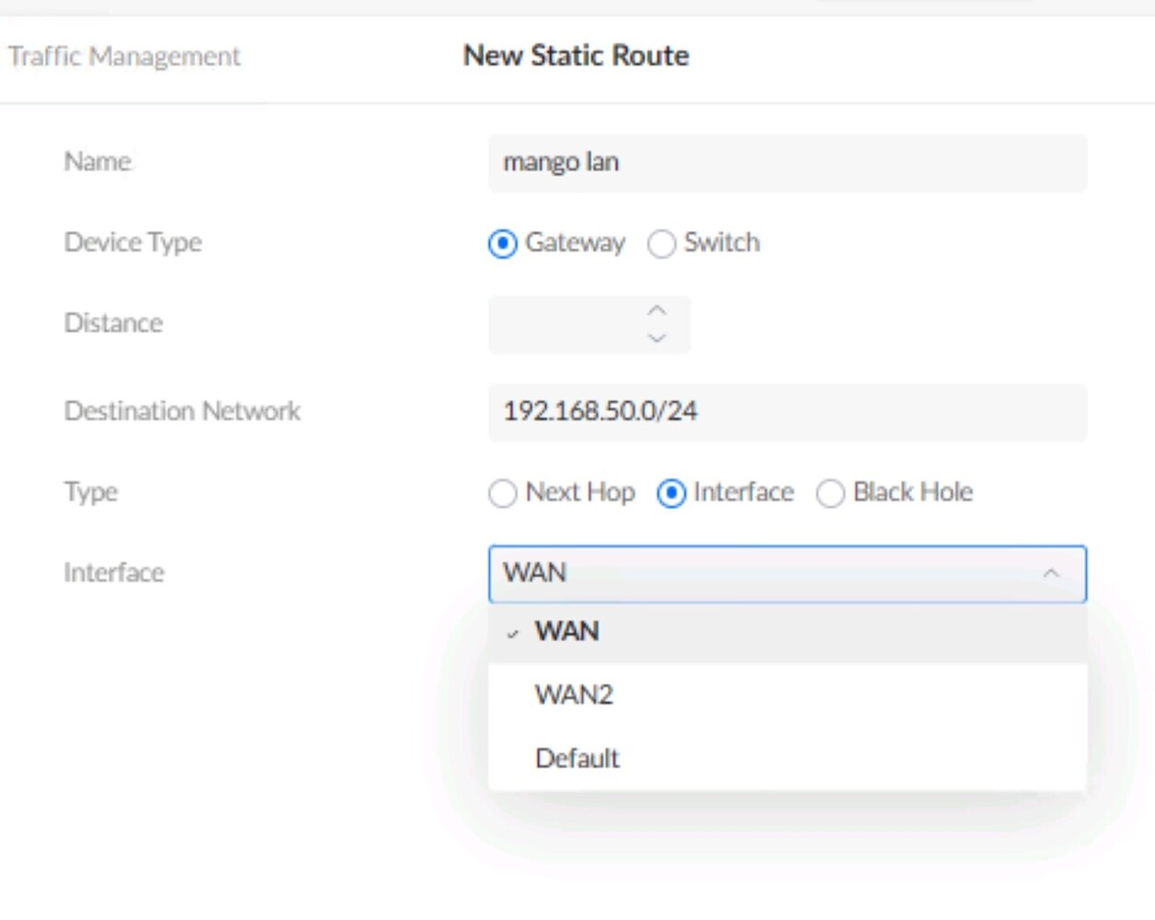Choose Interface as route type
This screenshot has height=920, width=1155.
coord(671,493)
